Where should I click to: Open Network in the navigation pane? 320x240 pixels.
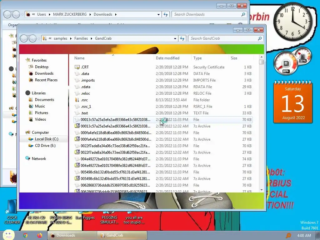point(39,158)
